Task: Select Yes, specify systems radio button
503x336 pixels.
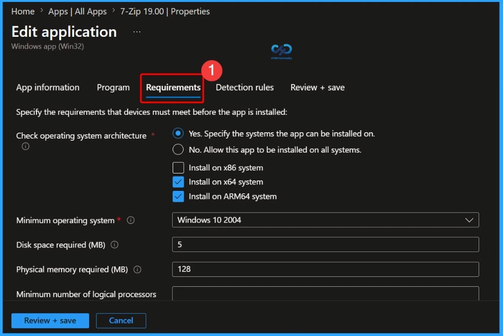Action: pos(178,133)
